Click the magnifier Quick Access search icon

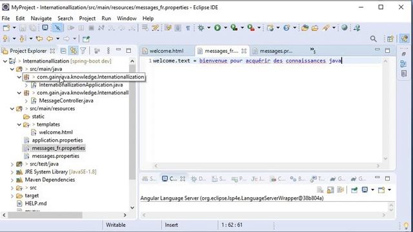pos(373,39)
